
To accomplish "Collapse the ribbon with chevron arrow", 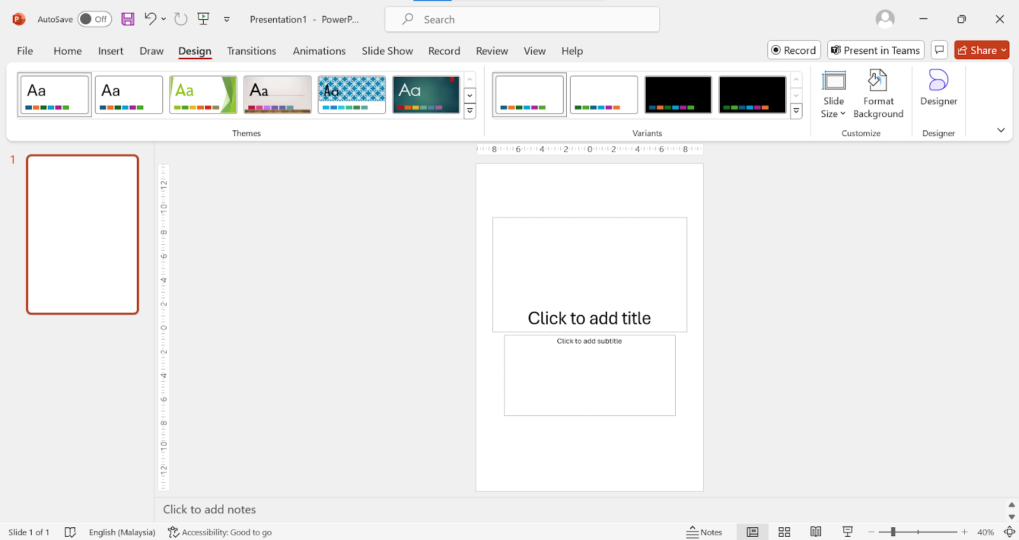I will (x=1001, y=130).
